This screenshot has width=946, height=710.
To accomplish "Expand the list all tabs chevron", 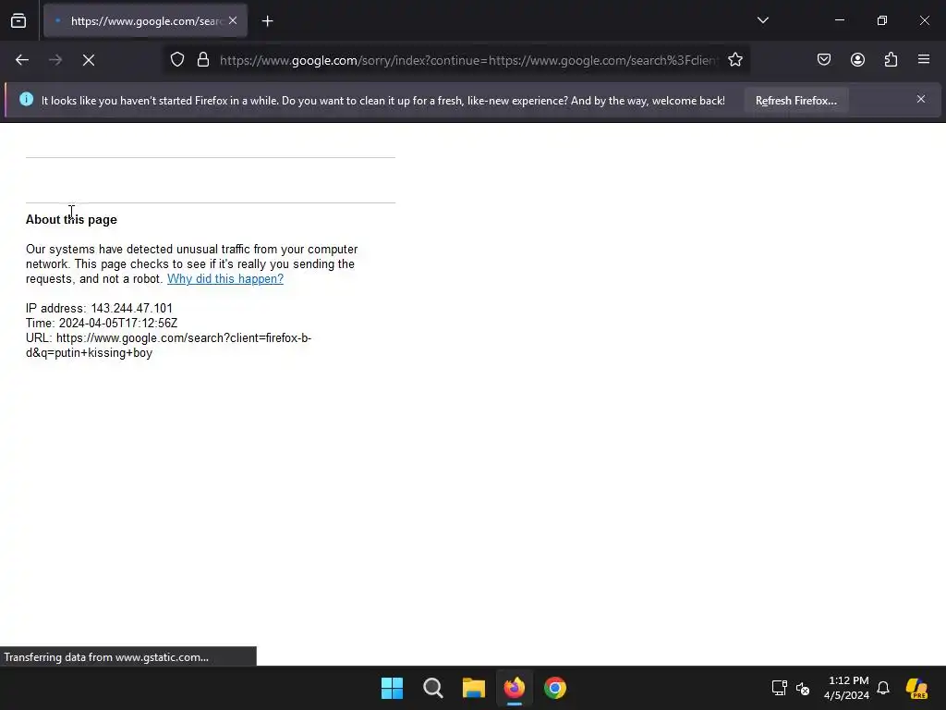I will click(x=762, y=20).
